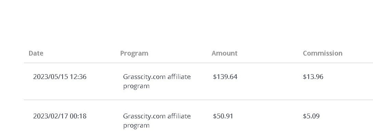Click the divider line below the column headers

(198, 63)
